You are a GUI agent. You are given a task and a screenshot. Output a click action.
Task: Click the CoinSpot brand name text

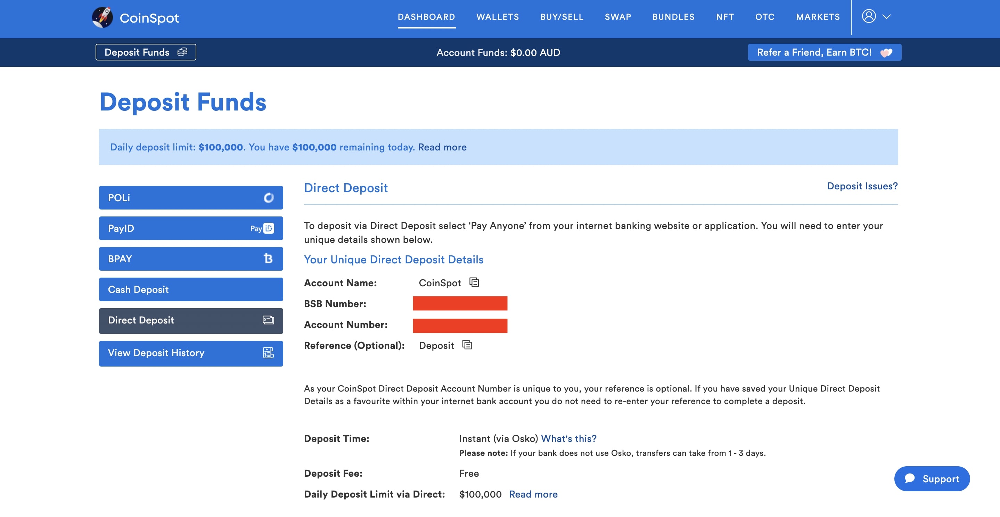(x=149, y=18)
